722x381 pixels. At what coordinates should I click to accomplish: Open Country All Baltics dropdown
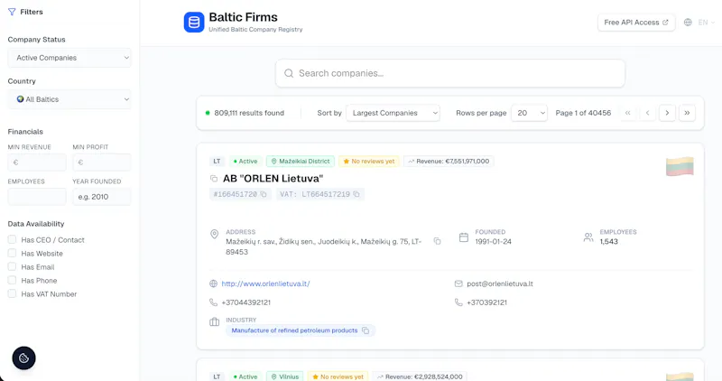pyautogui.click(x=69, y=99)
